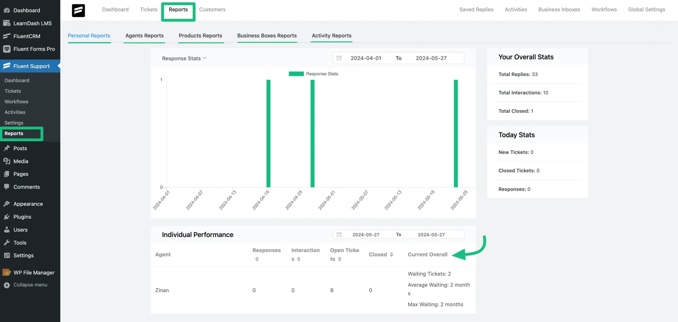The height and width of the screenshot is (322, 678).
Task: Click the Comments bubble icon
Action: [7, 187]
